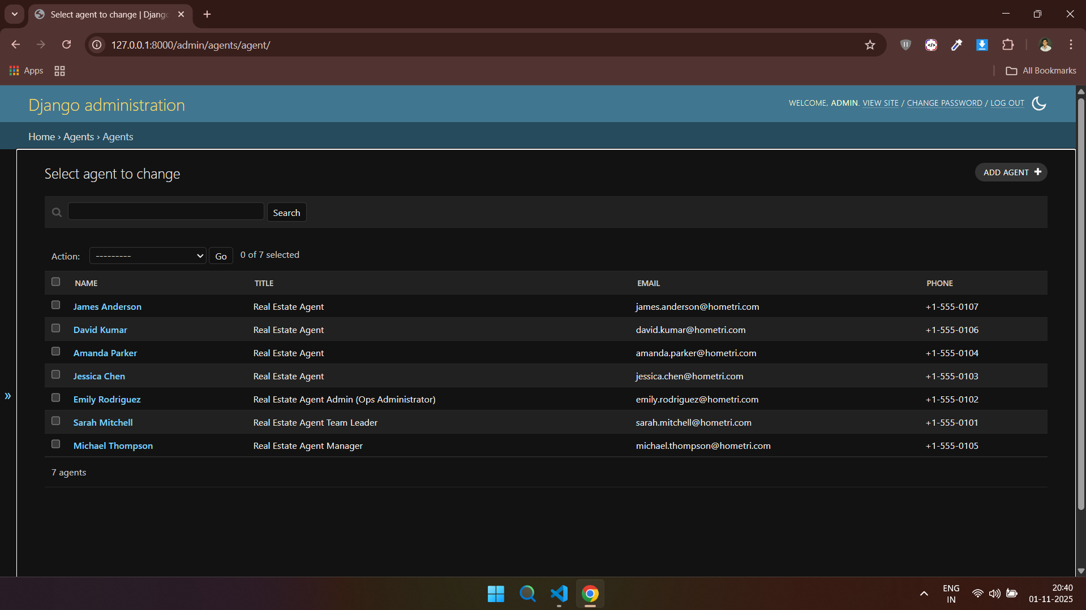Open Sarah Mitchell's agent record

point(103,422)
